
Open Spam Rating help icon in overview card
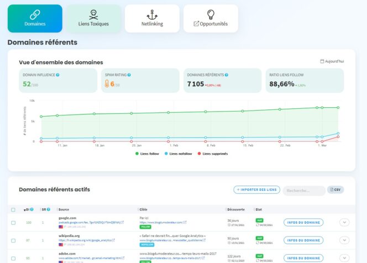(x=129, y=75)
